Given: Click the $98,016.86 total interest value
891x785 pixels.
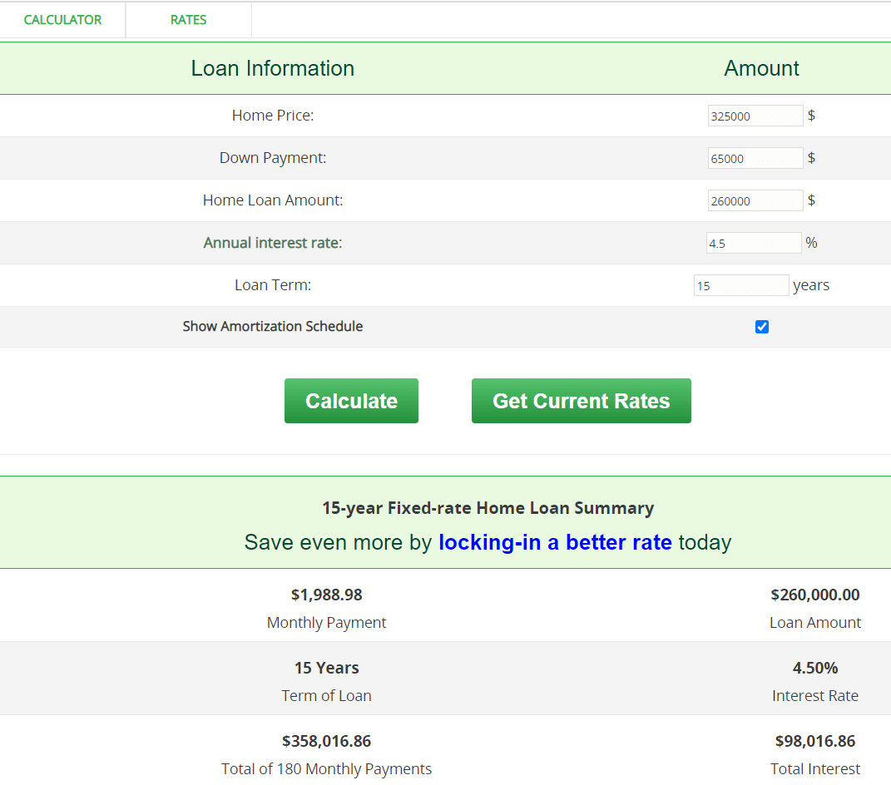Looking at the screenshot, I should (814, 741).
